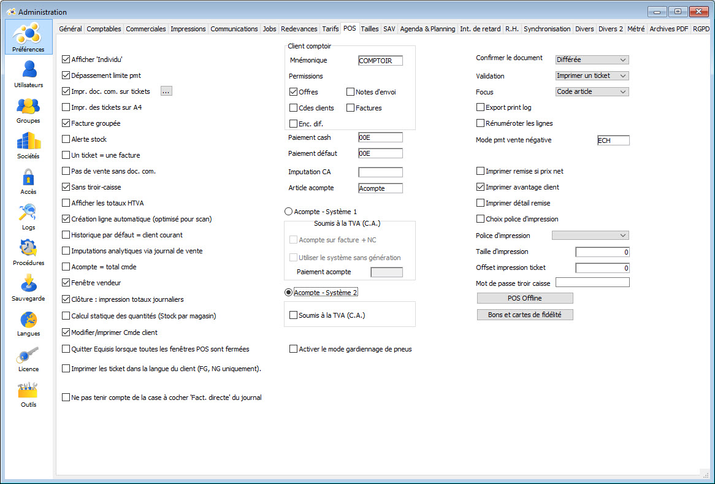Expand the Focus dropdown list

point(592,92)
